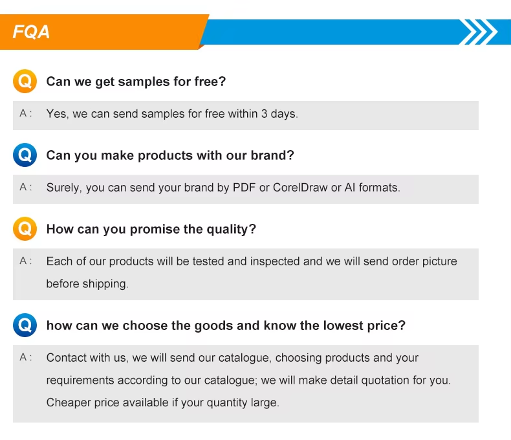511x440 pixels.
Task: Click answer "Yes, we can send samples for free"
Action: click(x=172, y=115)
